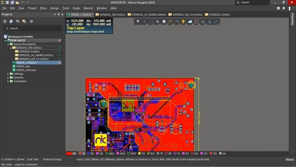The image size is (296, 167).
Task: Open the Design menu
Action: pyautogui.click(x=55, y=8)
